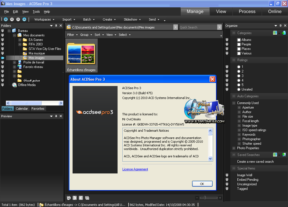This screenshot has width=288, height=207.
Task: Open the Help menu
Action: [x=47, y=12]
